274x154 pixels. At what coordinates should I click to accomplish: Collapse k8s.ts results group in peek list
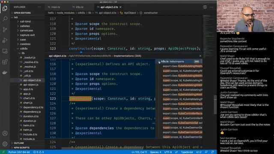coord(159,62)
